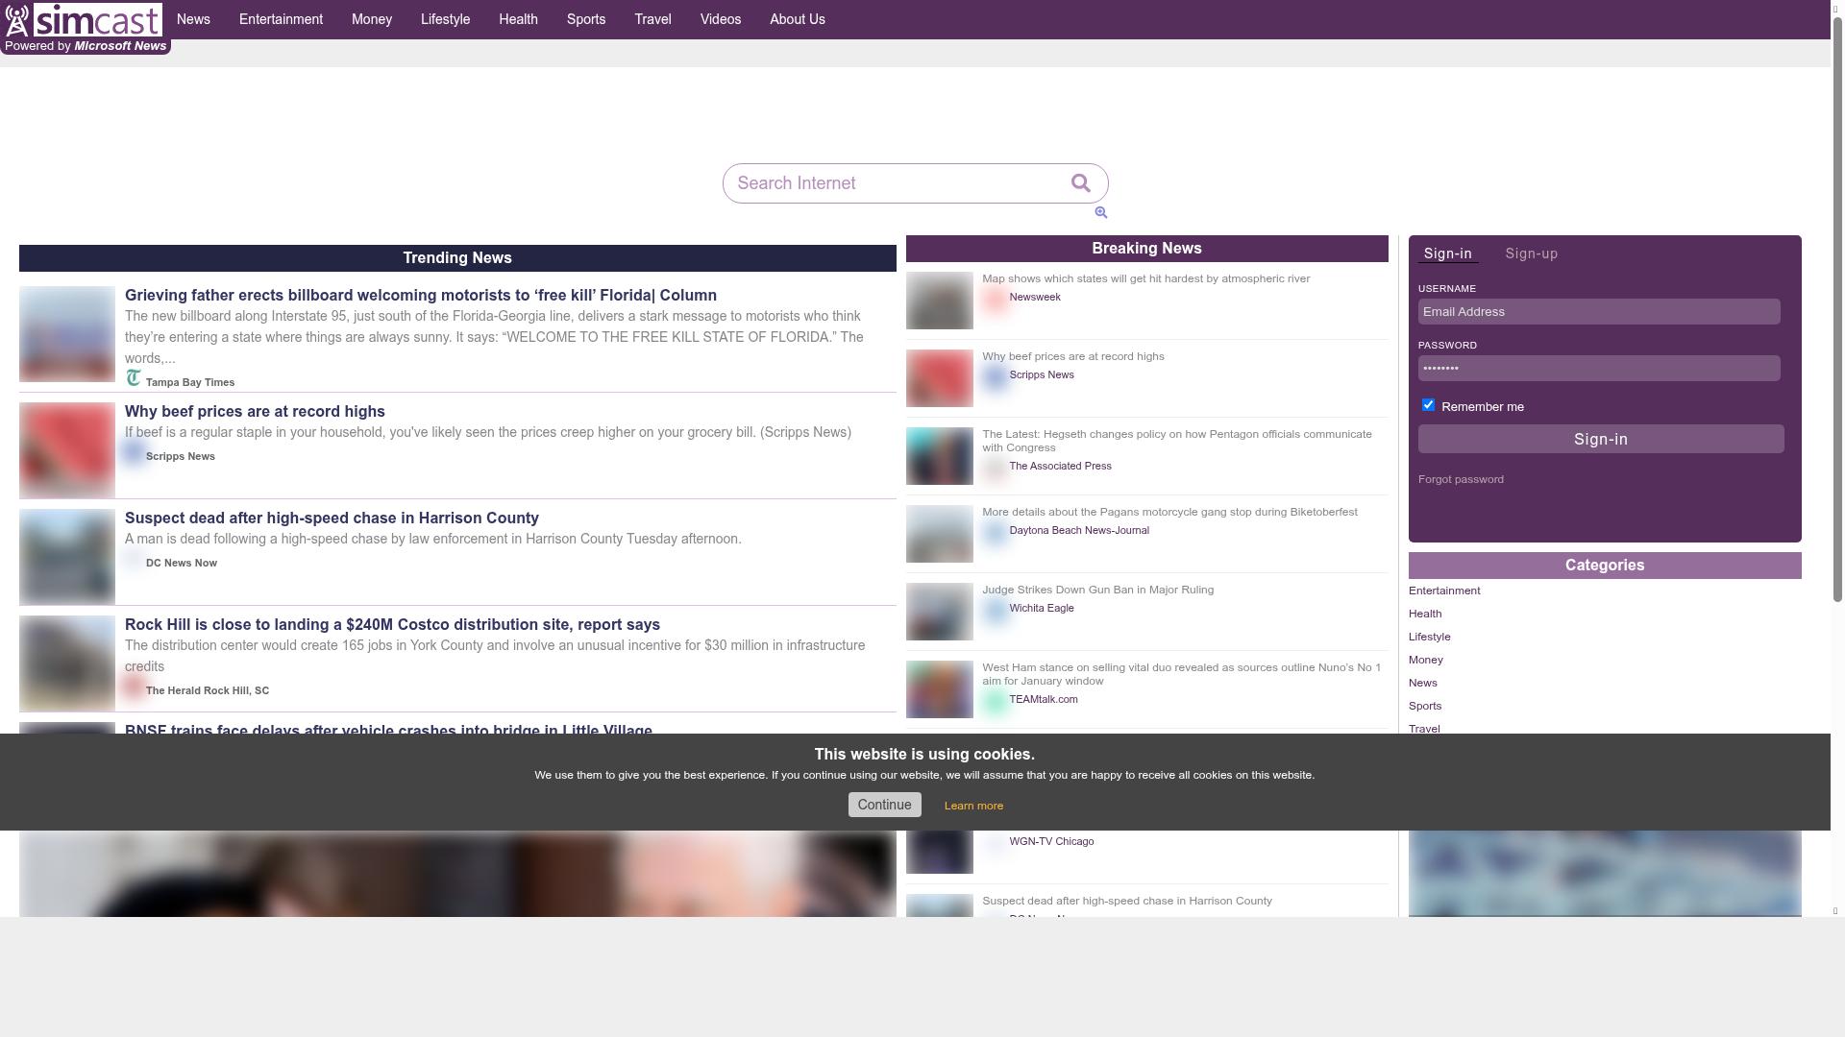Open the Videos menu item
Screen dimensions: 1845x1037
click(x=720, y=19)
